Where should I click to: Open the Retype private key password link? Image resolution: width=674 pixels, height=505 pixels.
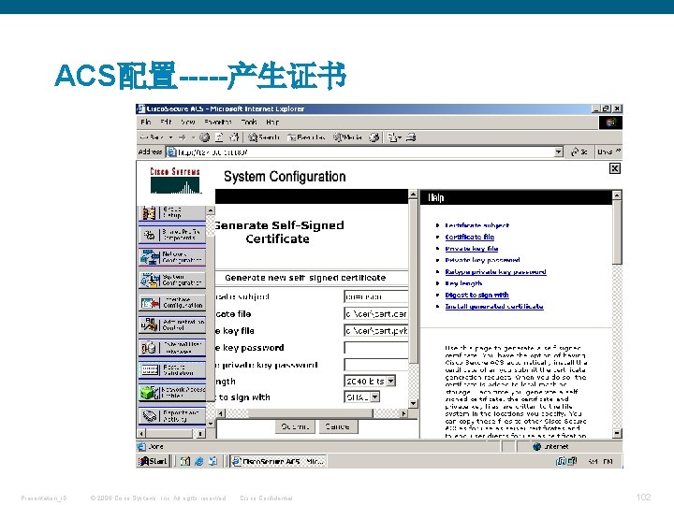click(495, 271)
